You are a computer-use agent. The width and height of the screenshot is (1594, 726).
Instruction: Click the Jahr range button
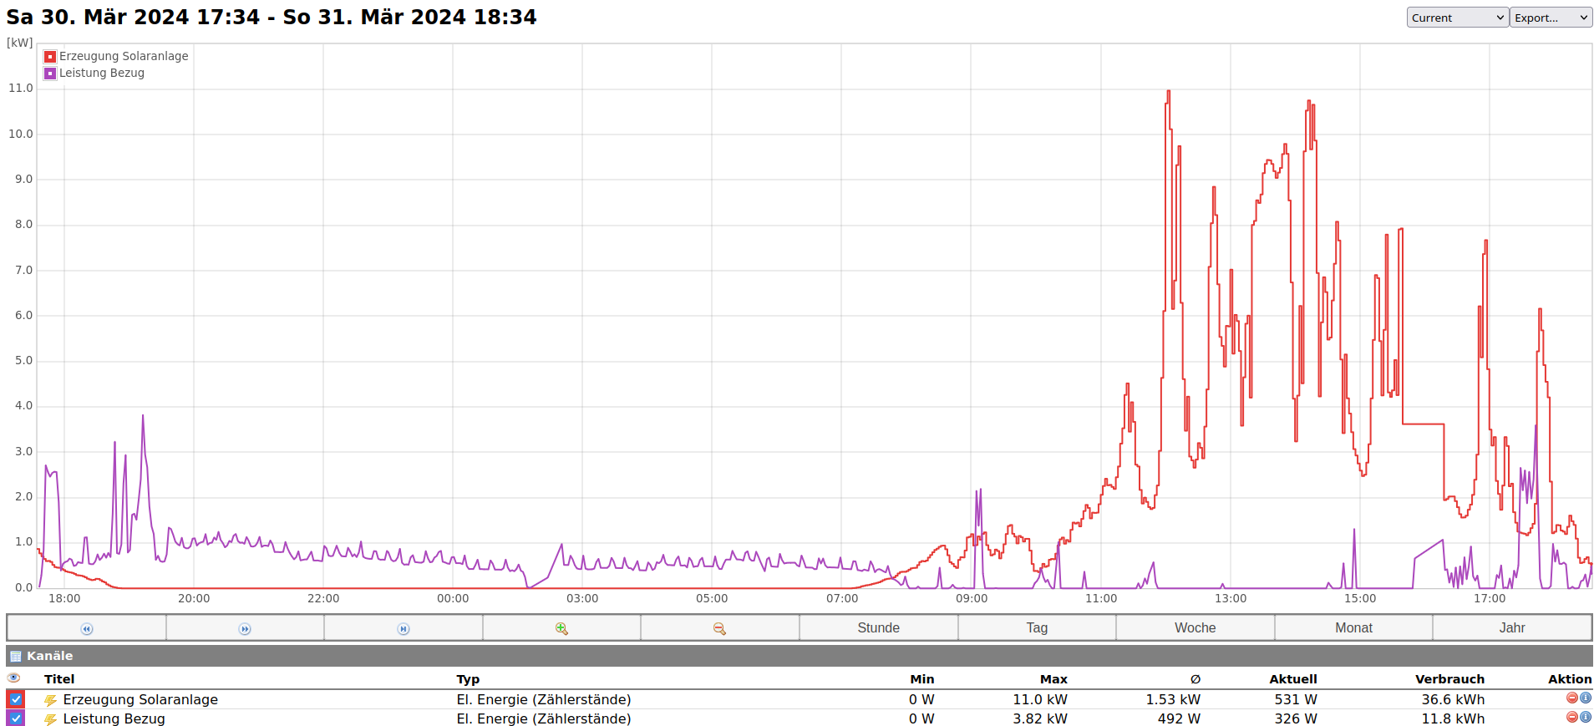[1511, 628]
